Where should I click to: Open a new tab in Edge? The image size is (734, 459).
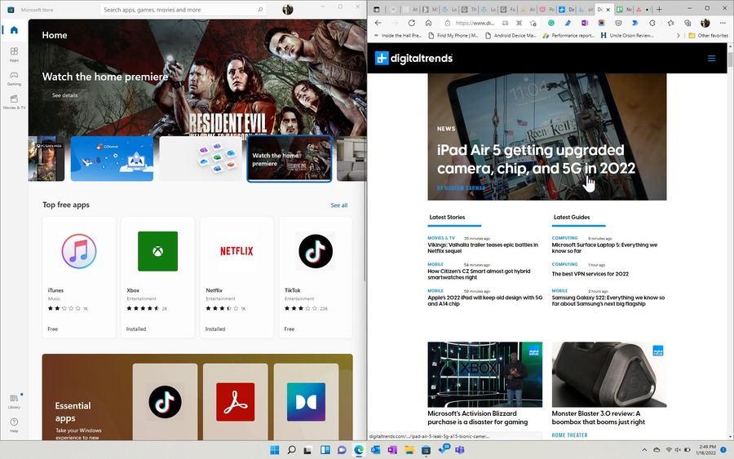[659, 9]
